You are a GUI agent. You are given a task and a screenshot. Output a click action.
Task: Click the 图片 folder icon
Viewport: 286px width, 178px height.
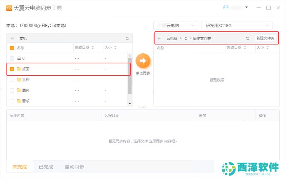19,90
